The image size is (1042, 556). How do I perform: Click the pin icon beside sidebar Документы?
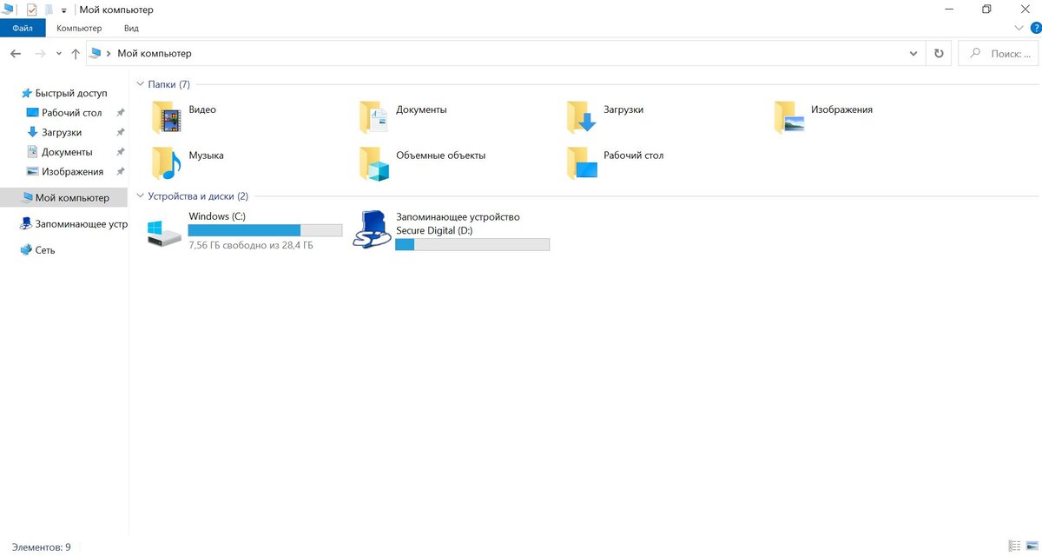(x=121, y=152)
